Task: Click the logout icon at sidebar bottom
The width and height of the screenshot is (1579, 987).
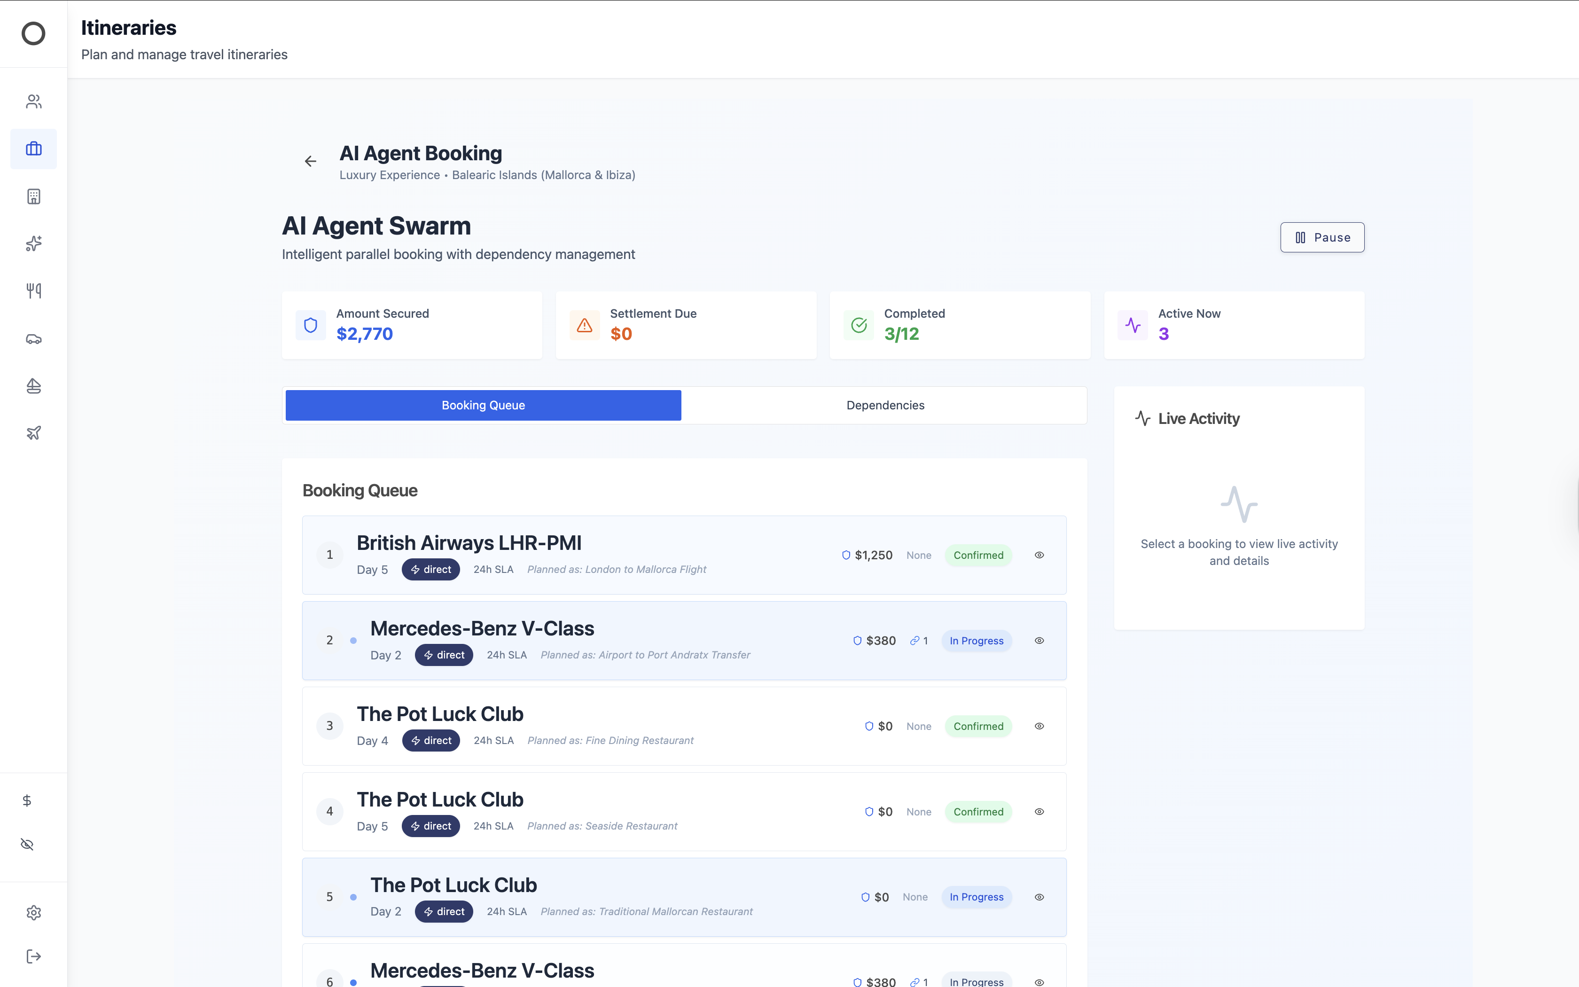Action: (33, 956)
